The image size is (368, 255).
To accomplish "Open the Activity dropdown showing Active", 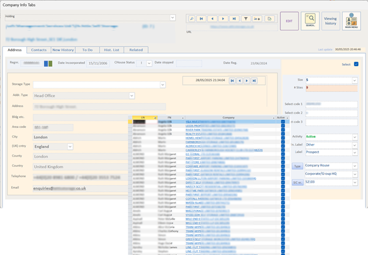I will click(x=355, y=136).
